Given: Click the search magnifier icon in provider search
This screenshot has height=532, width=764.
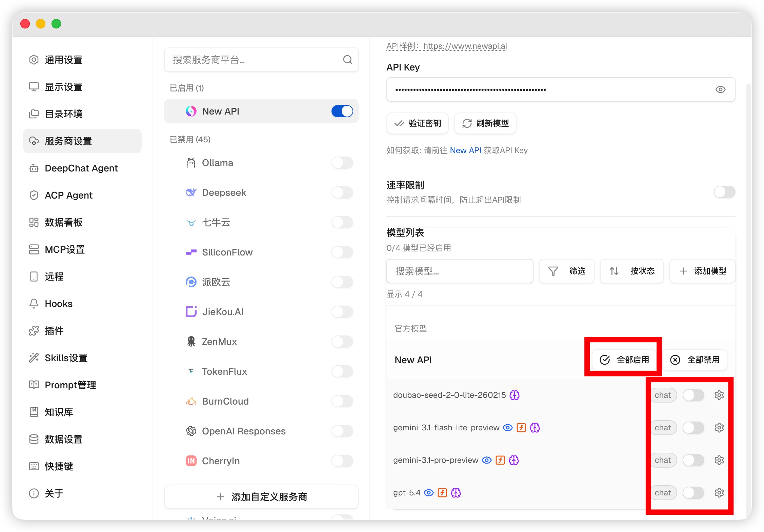Looking at the screenshot, I should [x=347, y=60].
